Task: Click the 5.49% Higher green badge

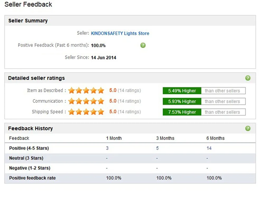Action: [182, 91]
